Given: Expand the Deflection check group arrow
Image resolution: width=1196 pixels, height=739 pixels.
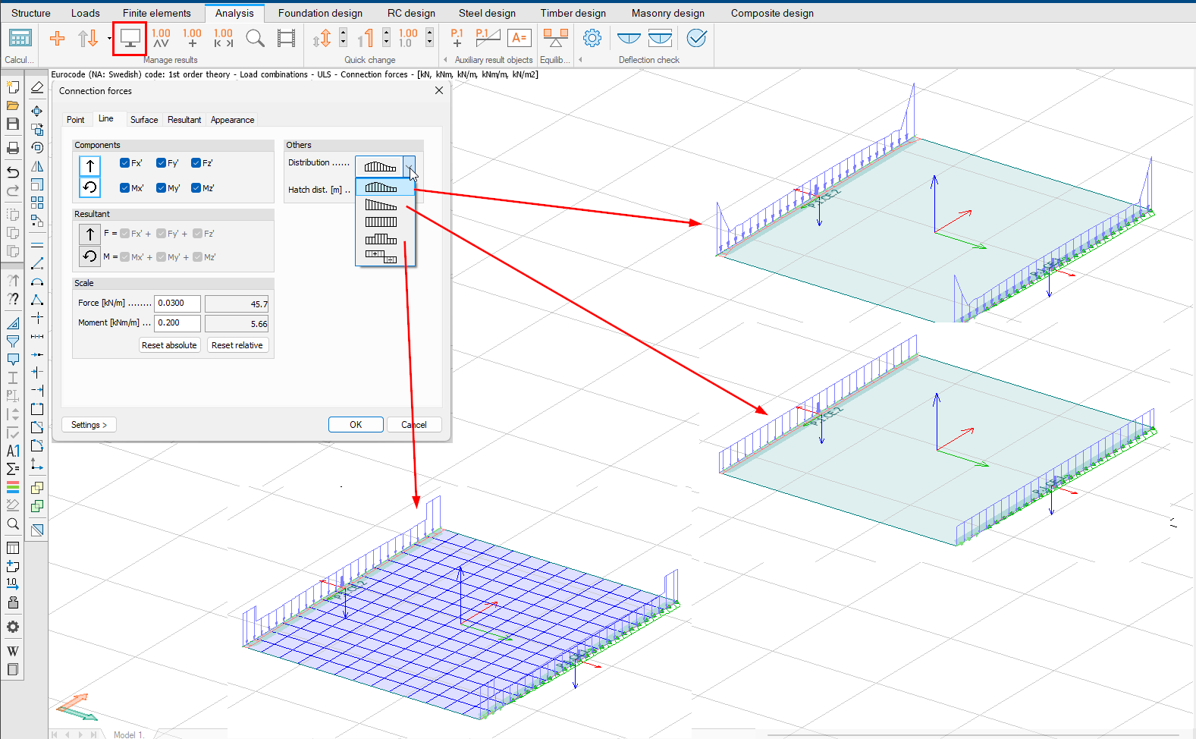Looking at the screenshot, I should pyautogui.click(x=580, y=60).
